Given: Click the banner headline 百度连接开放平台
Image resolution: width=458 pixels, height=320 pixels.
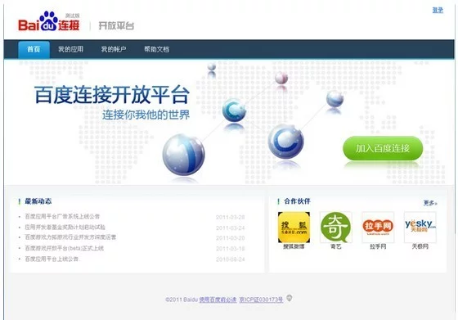Looking at the screenshot, I should [x=112, y=95].
